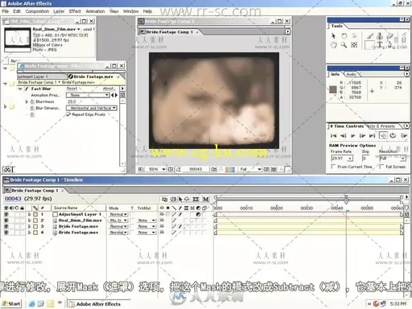Hide Adjustment Layer 1 eye toggle
The height and width of the screenshot is (309, 412).
pos(6,214)
